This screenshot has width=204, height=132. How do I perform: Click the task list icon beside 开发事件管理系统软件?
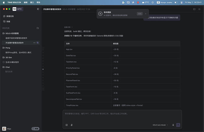coord(38,43)
